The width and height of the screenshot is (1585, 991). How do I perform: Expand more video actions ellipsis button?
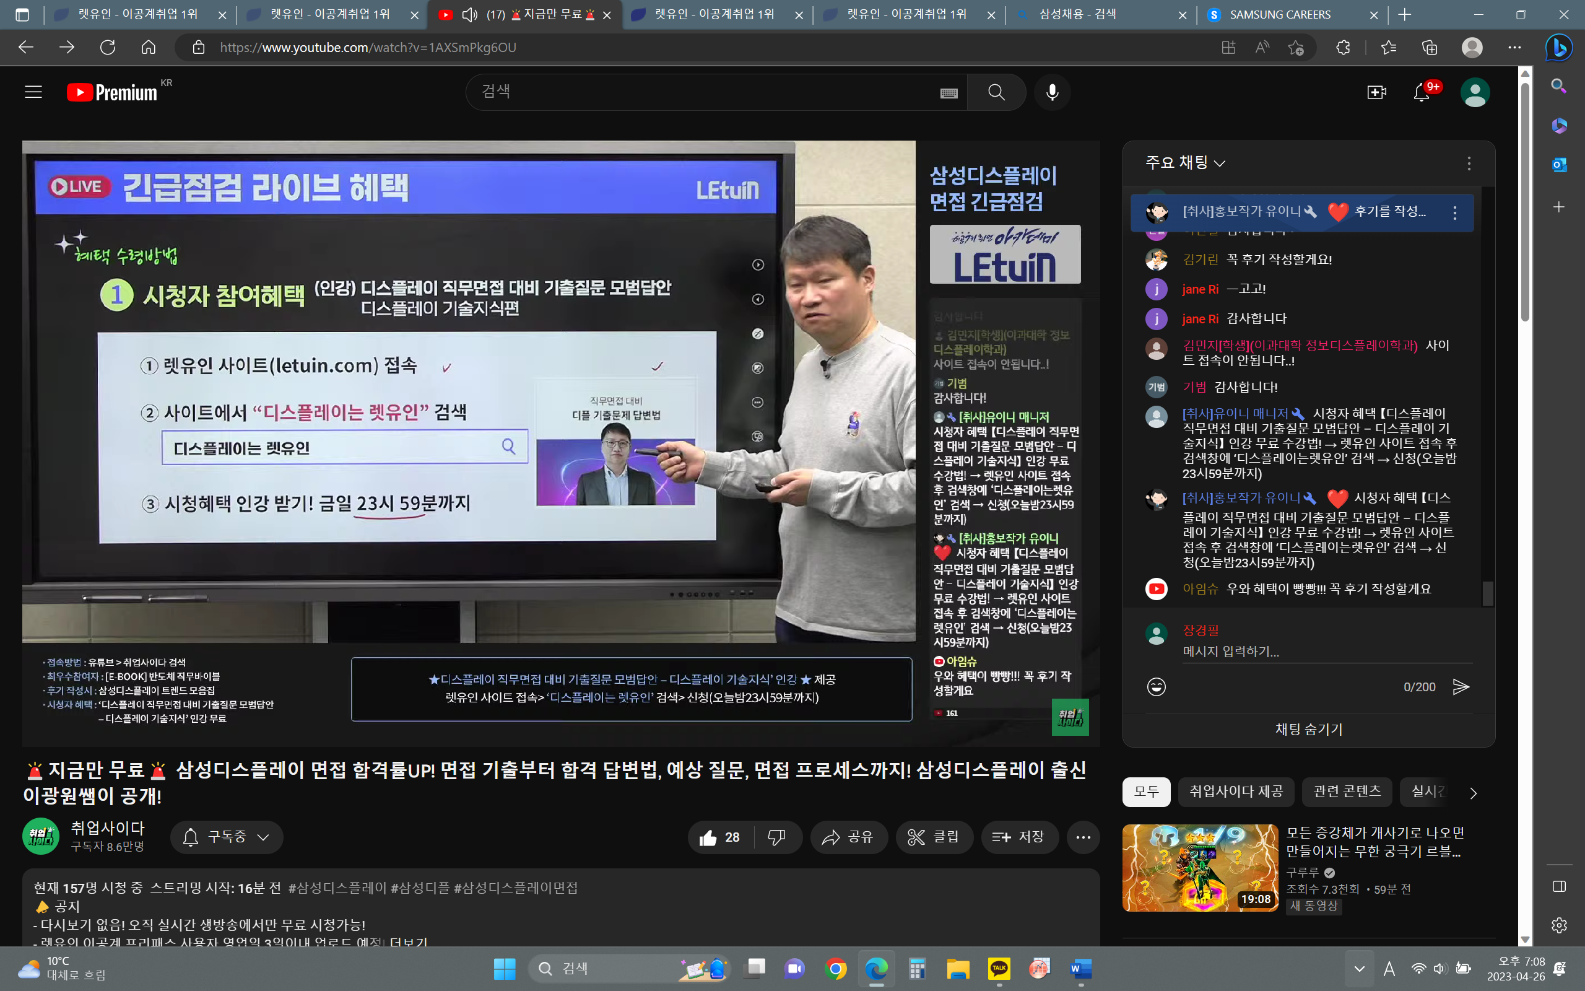coord(1083,837)
